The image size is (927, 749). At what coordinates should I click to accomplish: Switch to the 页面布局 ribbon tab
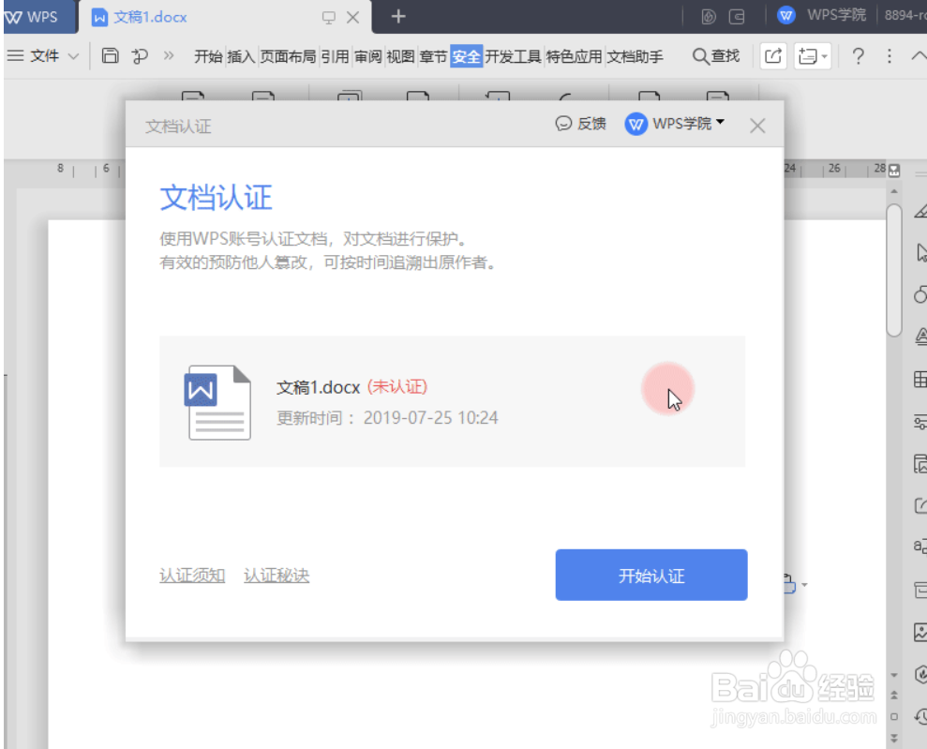[288, 57]
